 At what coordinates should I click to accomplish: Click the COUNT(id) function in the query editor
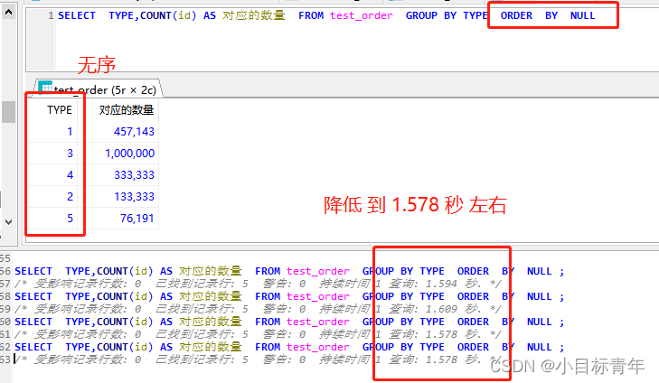pos(168,15)
